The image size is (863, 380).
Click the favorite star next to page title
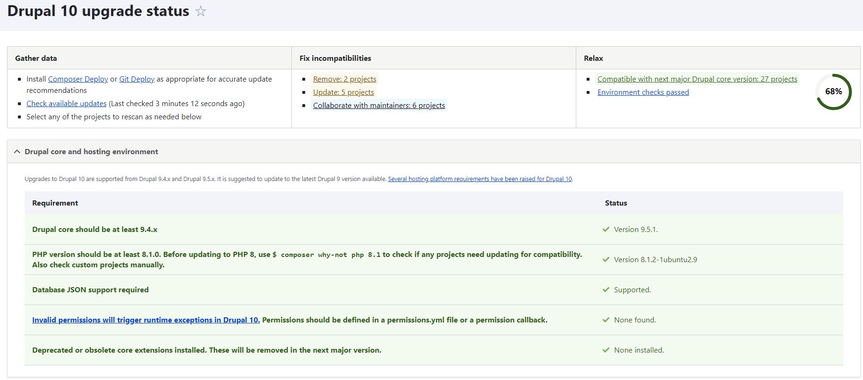tap(201, 11)
